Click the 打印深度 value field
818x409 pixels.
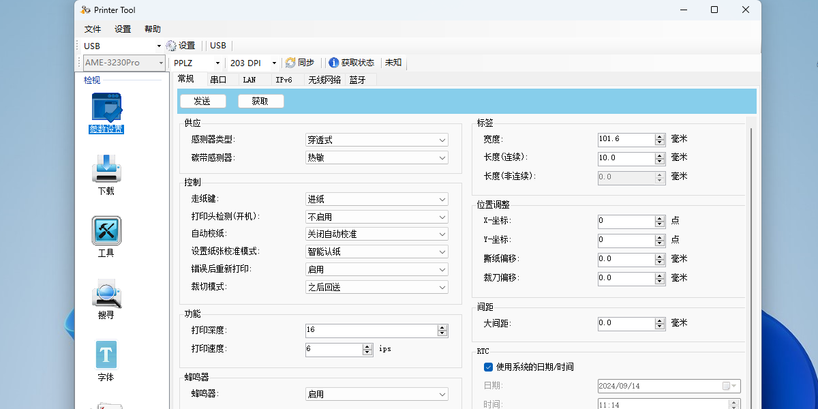(x=371, y=330)
